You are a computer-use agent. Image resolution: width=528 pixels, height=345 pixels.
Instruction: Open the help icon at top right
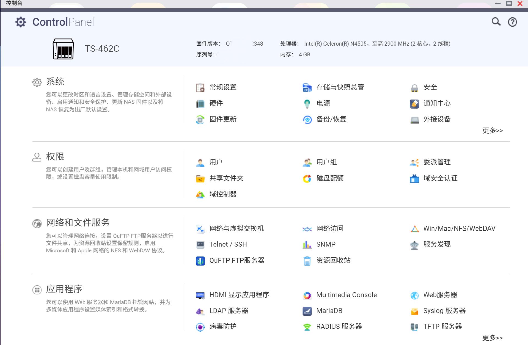[512, 21]
